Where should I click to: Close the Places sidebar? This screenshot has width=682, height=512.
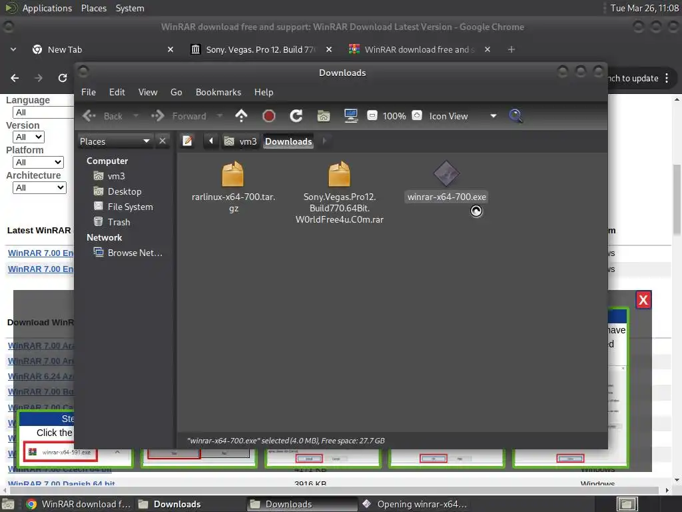point(163,141)
